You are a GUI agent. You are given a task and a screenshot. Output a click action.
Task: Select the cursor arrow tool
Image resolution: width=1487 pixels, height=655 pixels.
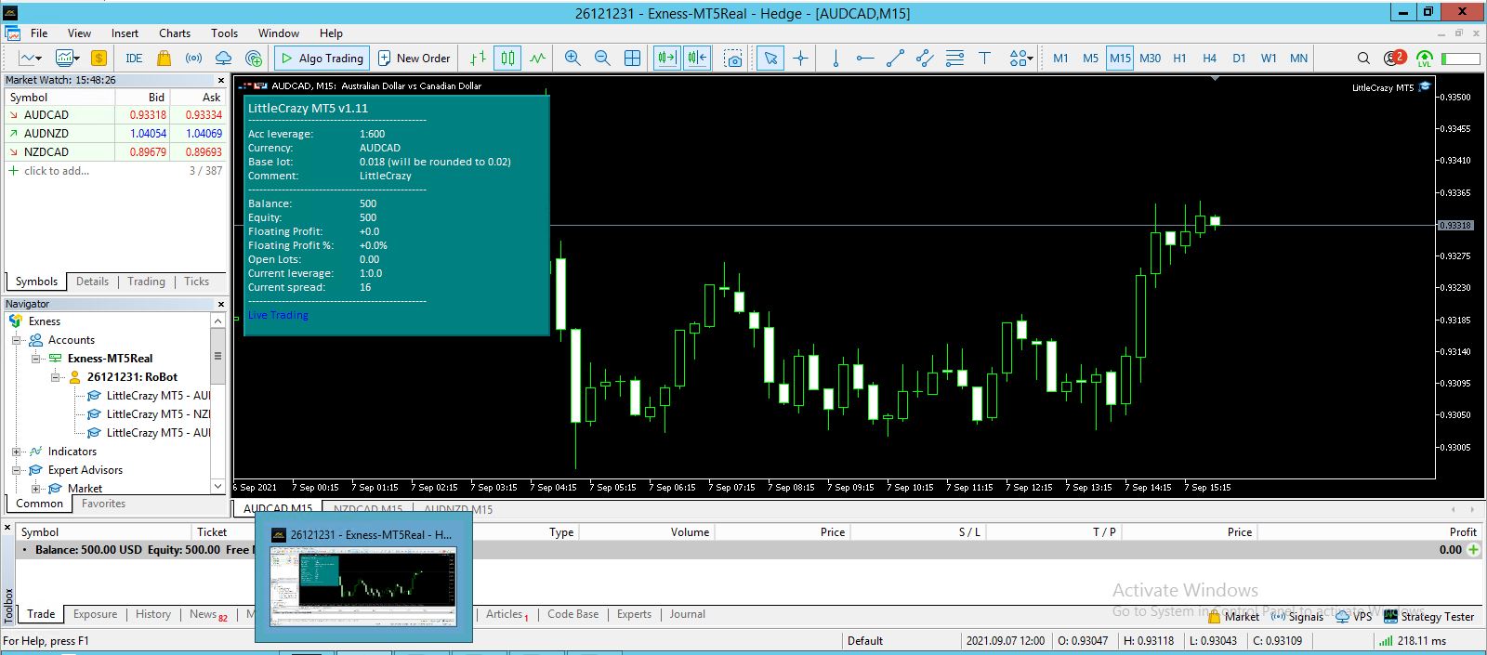770,58
